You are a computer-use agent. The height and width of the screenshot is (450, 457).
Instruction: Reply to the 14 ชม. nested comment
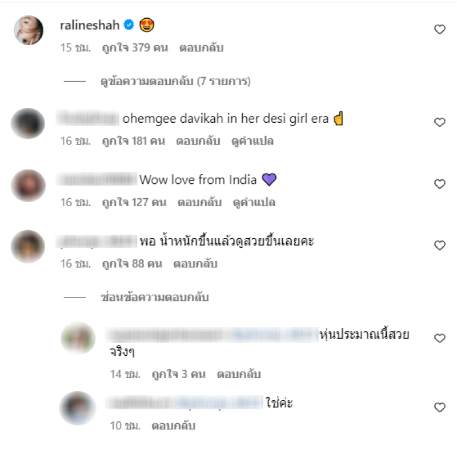239,374
